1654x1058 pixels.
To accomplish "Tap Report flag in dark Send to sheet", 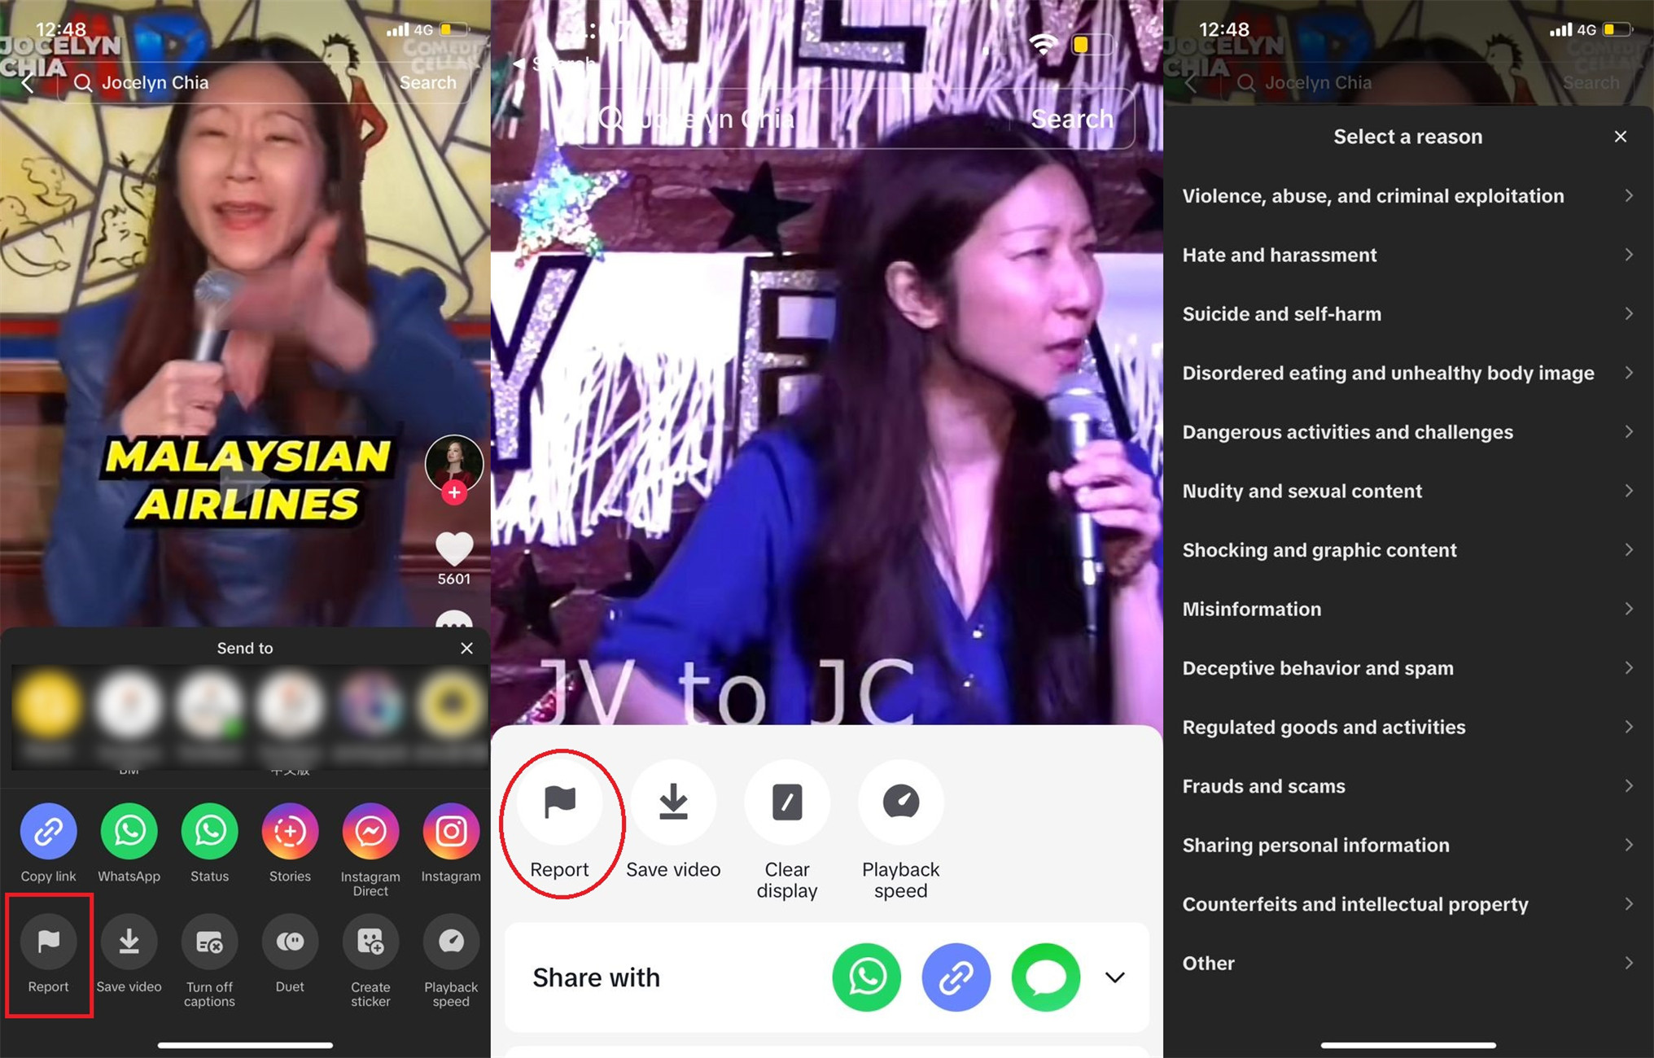I will coord(48,942).
